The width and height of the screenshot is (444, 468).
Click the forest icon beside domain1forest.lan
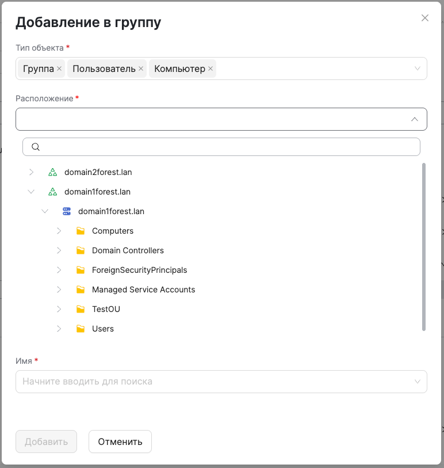[x=53, y=191]
